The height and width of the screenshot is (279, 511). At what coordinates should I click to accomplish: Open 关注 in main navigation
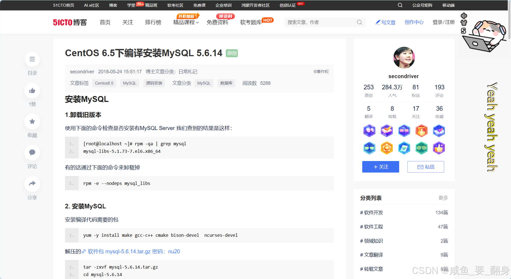click(x=128, y=22)
